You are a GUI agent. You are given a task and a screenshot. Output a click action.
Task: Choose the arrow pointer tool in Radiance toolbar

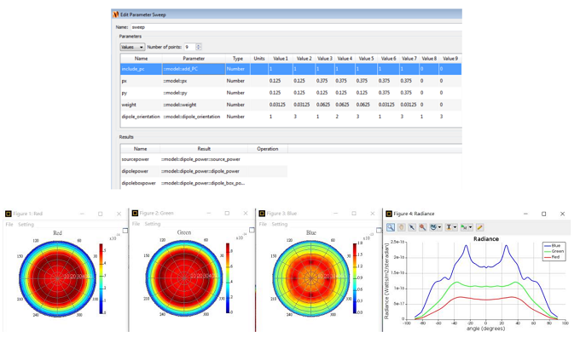(411, 227)
